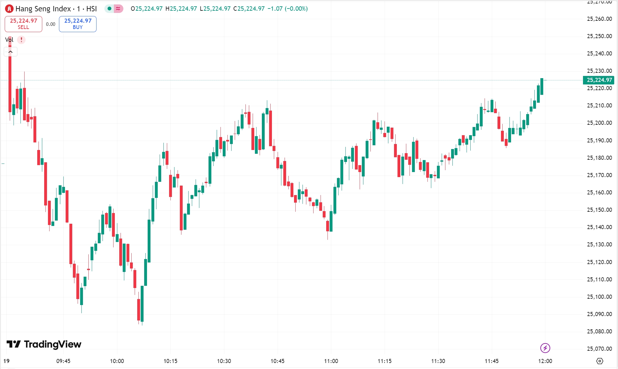Viewport: 618px width, 369px height.
Task: Click the Hang Seng Index symbol title
Action: 56,9
